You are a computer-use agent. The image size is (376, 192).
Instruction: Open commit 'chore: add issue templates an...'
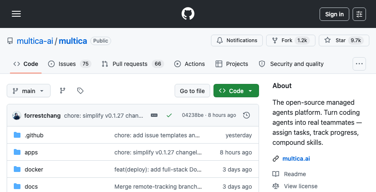pos(157,135)
